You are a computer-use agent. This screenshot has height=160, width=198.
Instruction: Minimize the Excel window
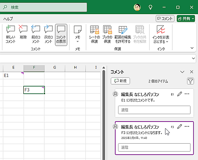164,7
